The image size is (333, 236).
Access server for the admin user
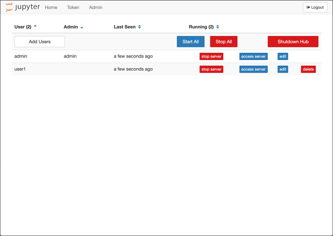253,56
